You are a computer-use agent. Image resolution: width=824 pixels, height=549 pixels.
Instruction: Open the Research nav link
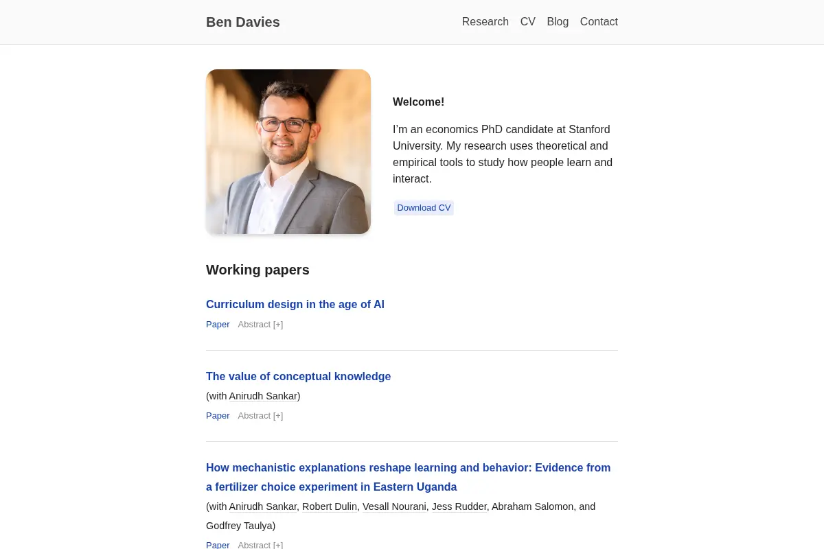(x=485, y=22)
